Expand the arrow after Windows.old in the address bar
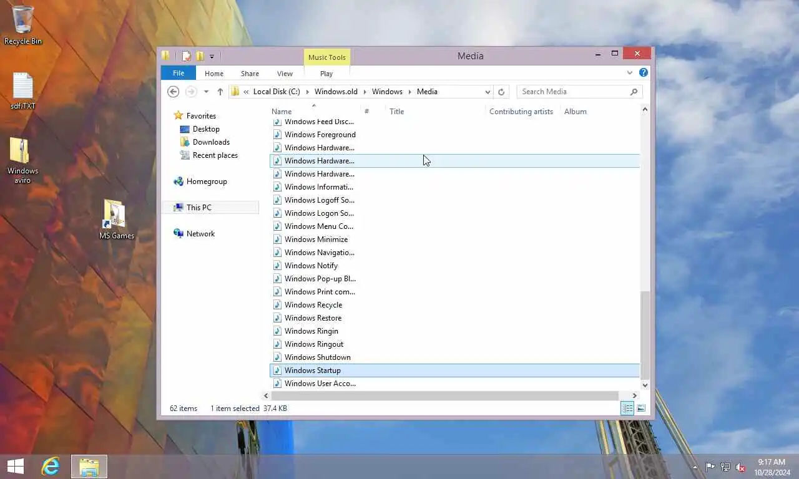This screenshot has height=479, width=799. click(x=365, y=92)
